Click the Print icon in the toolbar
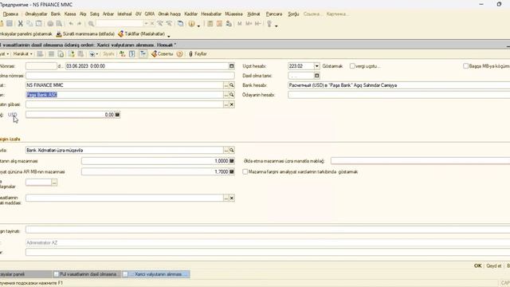 click(x=50, y=23)
